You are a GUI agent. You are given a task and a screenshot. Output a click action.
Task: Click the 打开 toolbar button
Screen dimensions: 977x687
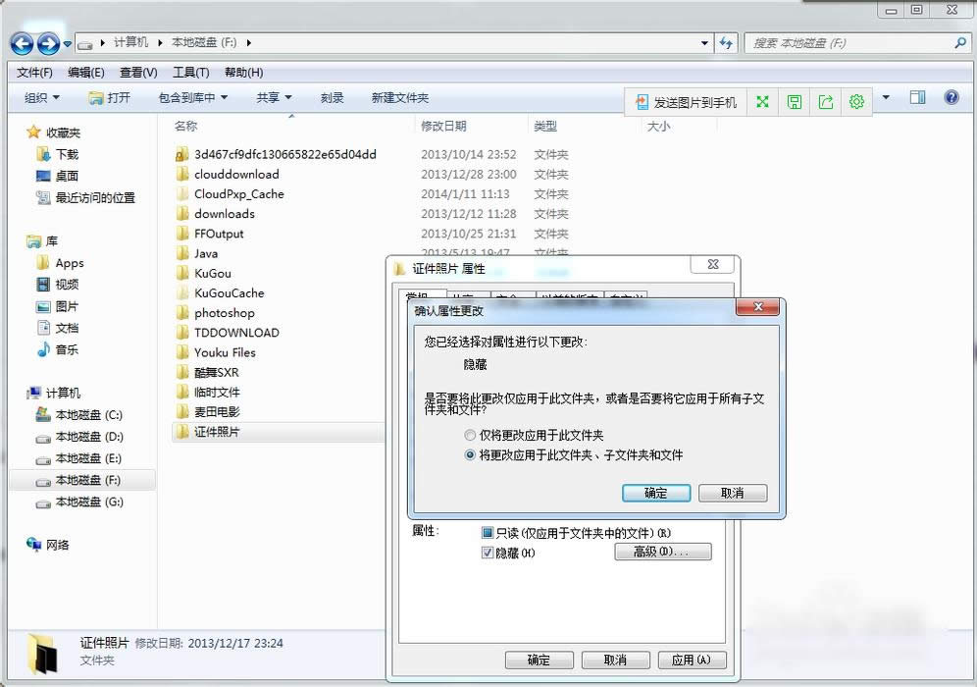coord(110,98)
